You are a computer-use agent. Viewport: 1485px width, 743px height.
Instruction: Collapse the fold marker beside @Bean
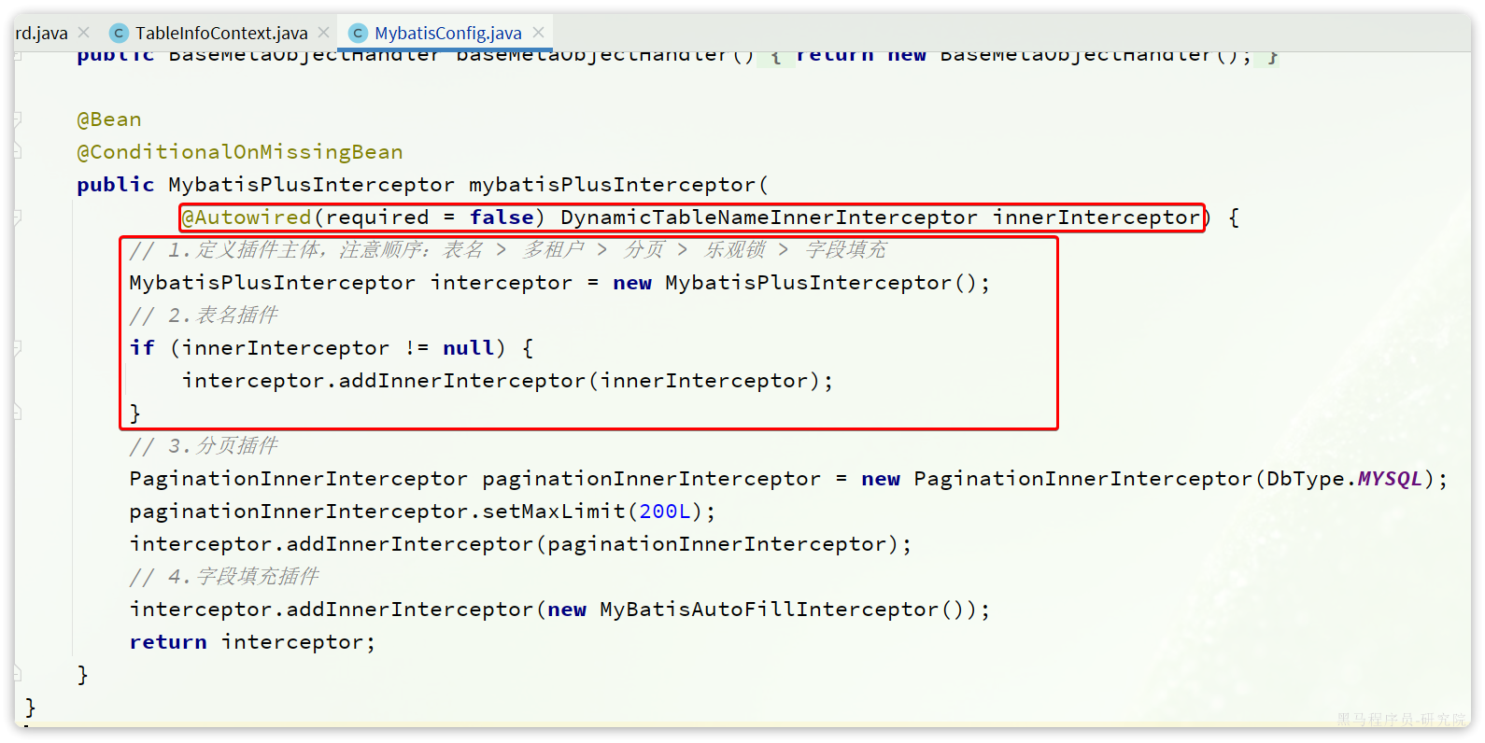[17, 119]
